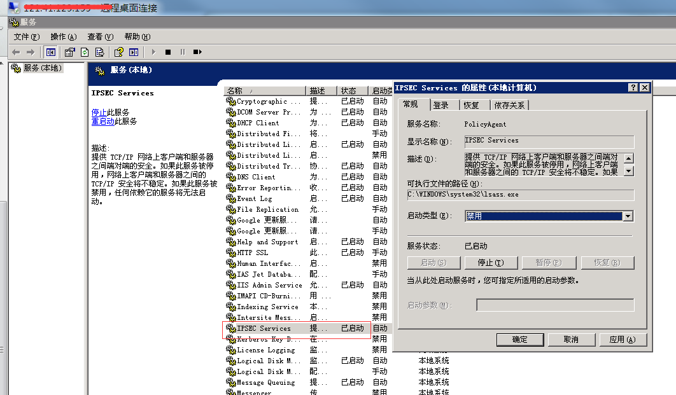Click the Refresh toolbar icon

84,52
